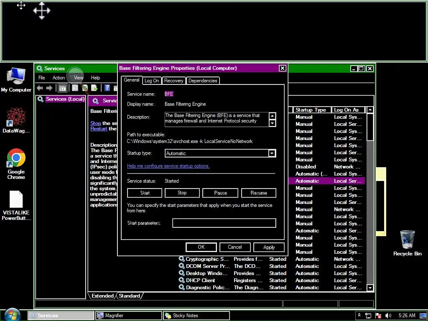Click the Description box scroll-up arrow

pos(272,116)
